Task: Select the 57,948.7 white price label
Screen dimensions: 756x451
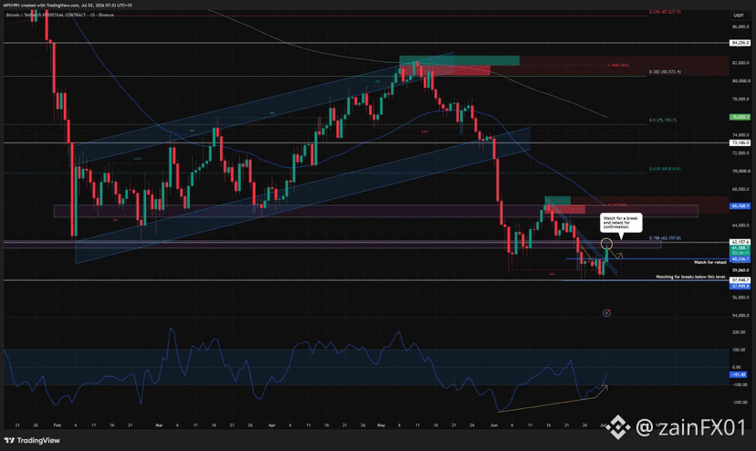Action: 740,280
